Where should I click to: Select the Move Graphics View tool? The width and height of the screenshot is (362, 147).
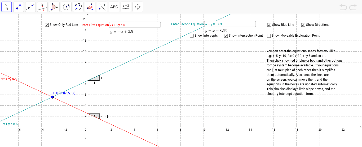point(138,7)
